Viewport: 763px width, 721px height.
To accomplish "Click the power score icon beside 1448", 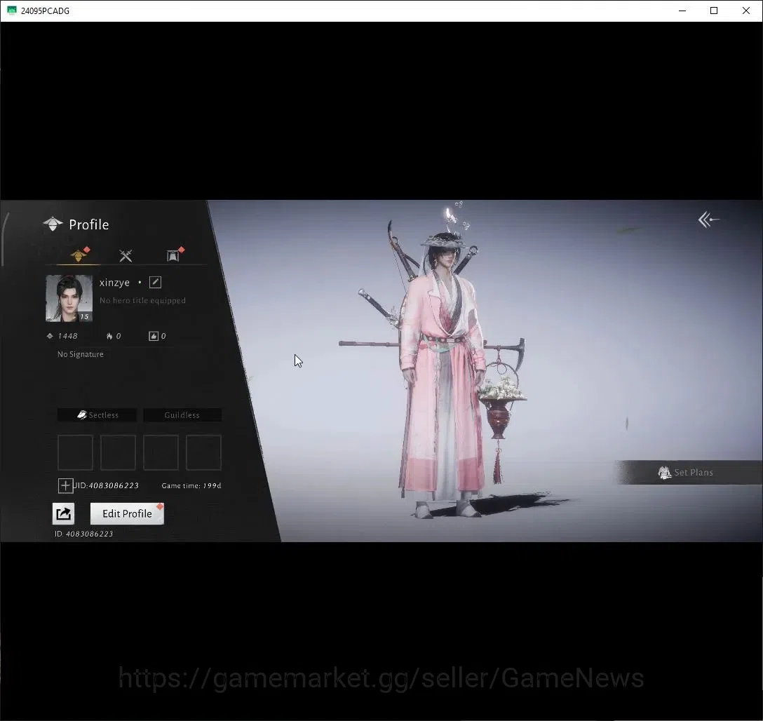I will click(x=50, y=336).
